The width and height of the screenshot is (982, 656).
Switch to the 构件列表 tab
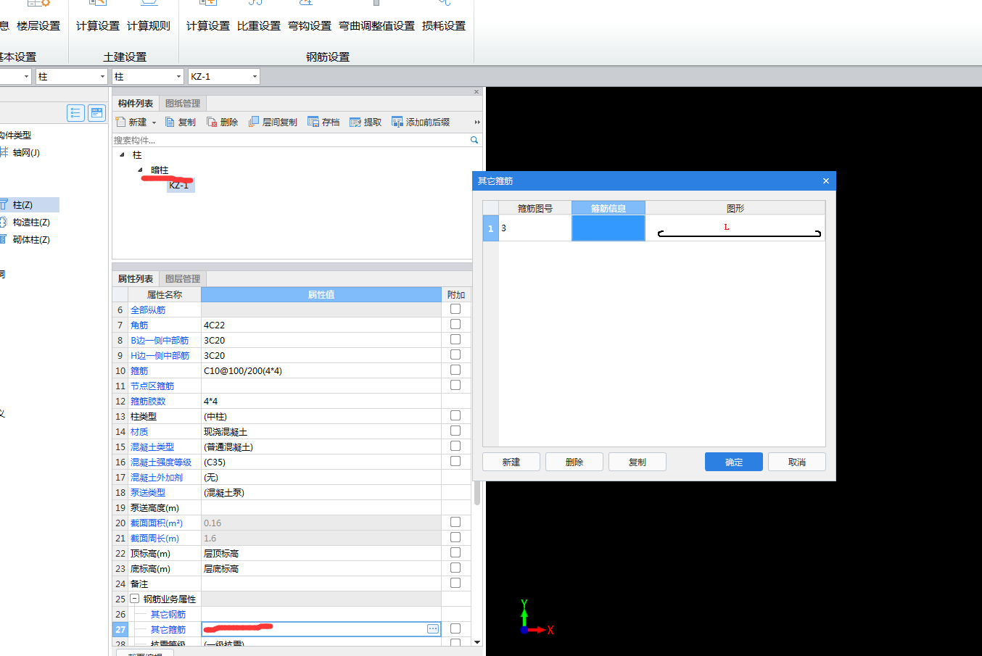136,103
